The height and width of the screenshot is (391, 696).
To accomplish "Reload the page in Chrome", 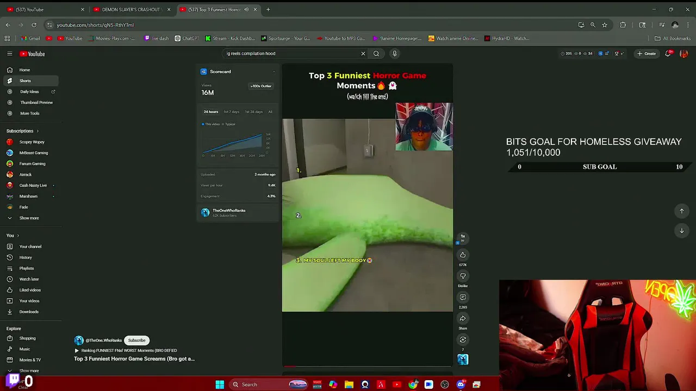I will click(34, 25).
